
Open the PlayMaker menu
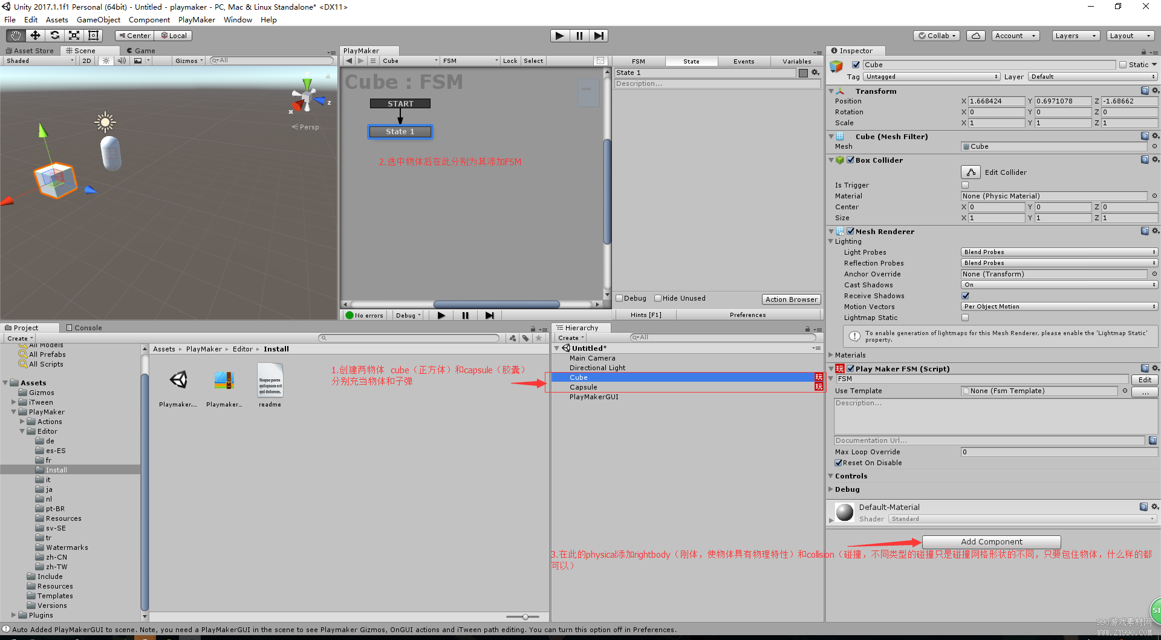pos(197,20)
